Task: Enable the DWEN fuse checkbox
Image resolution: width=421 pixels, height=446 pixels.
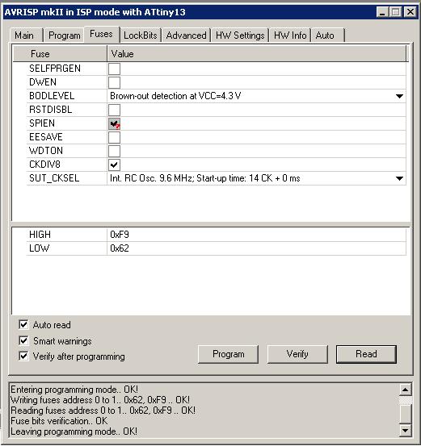Action: pos(114,82)
